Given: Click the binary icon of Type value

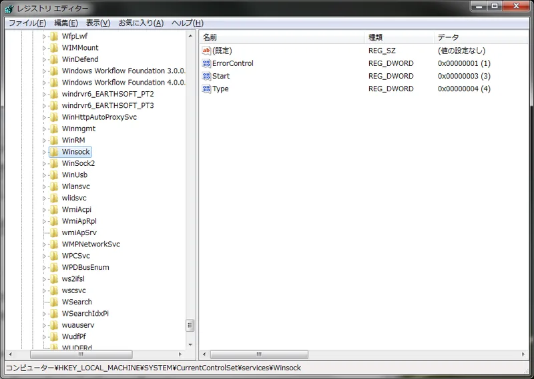Looking at the screenshot, I should [206, 89].
